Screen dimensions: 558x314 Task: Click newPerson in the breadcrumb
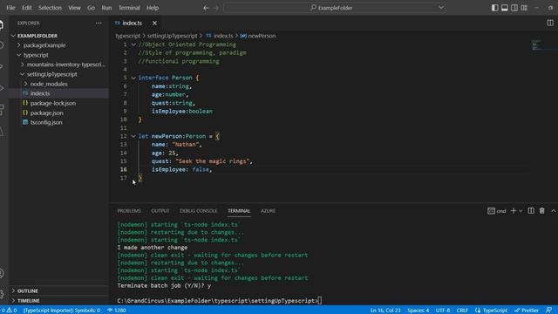tap(262, 36)
